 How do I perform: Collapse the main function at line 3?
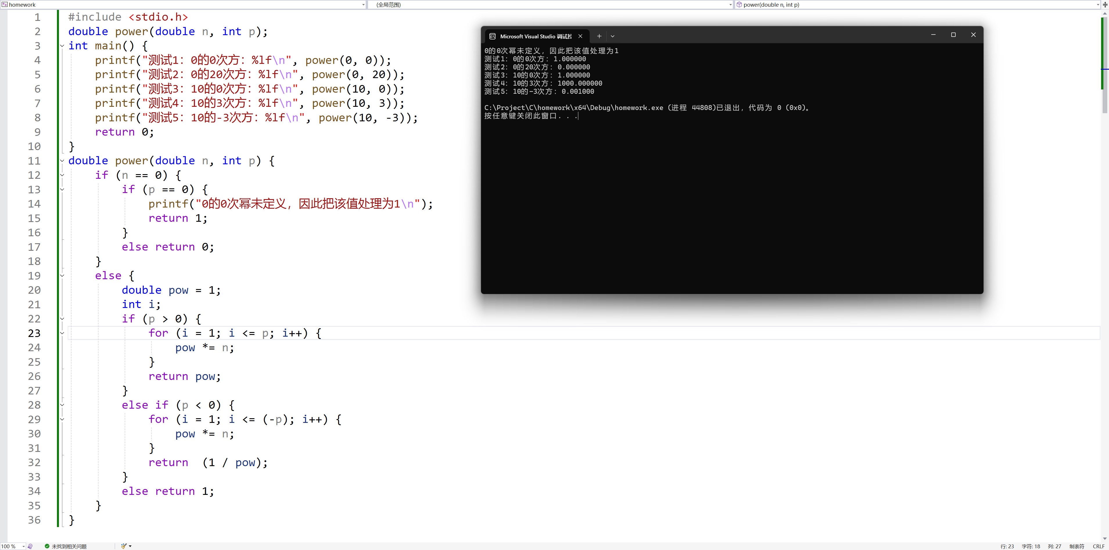pos(62,46)
